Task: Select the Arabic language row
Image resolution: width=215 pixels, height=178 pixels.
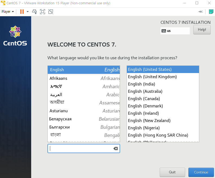Action: [84, 94]
